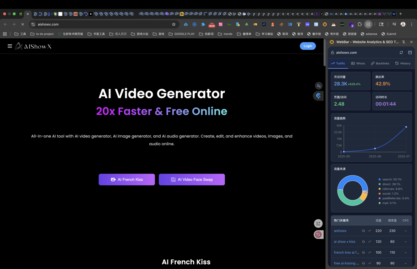Switch to the History tab in WebBar
417x269 pixels.
pyautogui.click(x=403, y=64)
